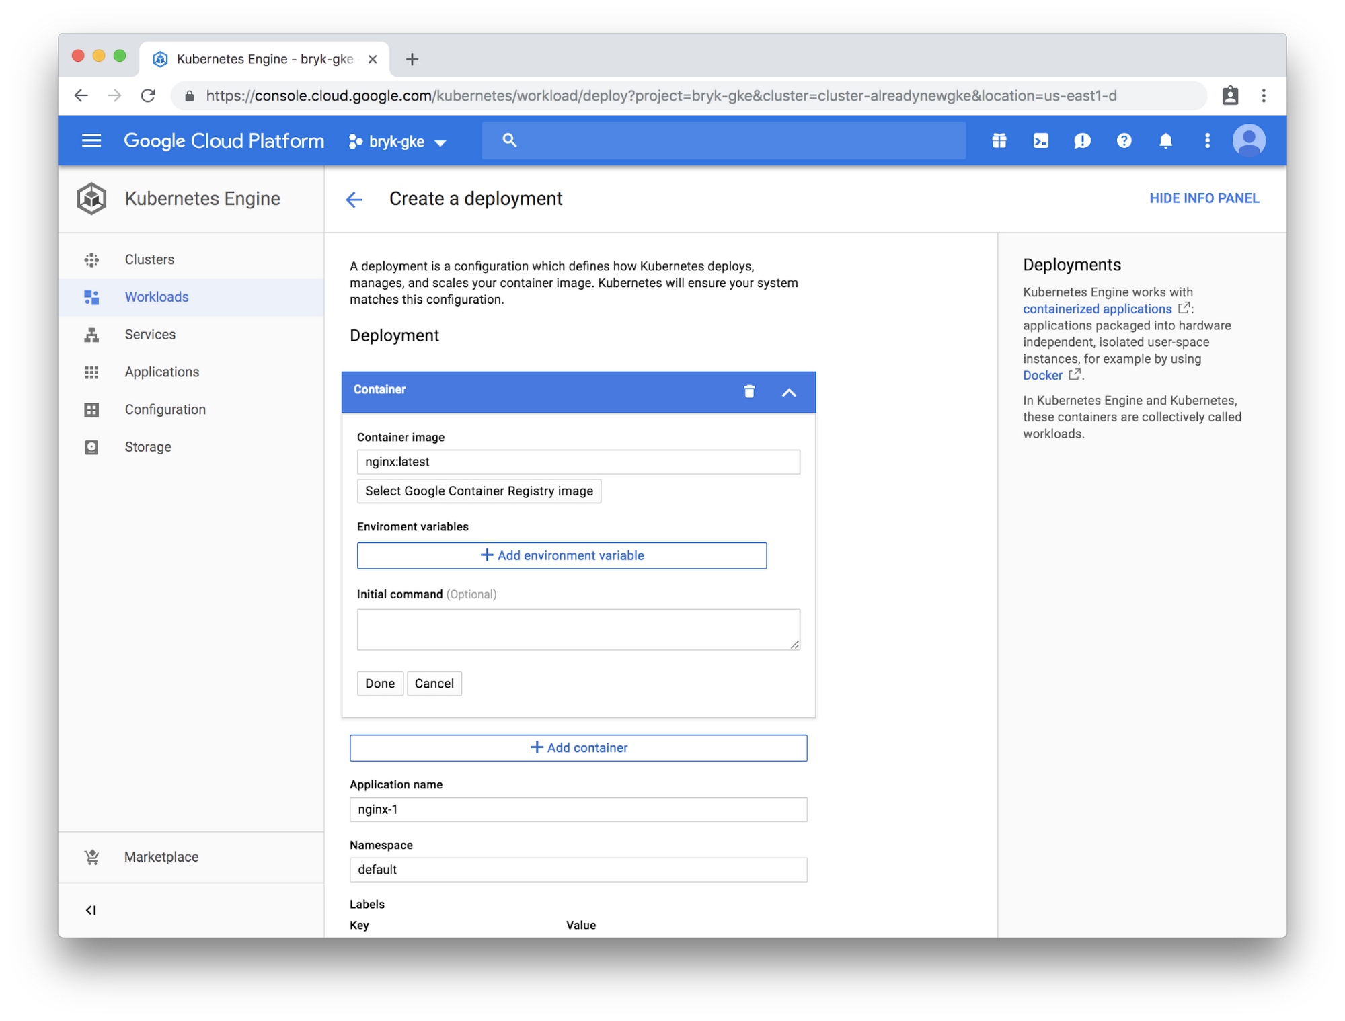
Task: Click the browser address bar URL
Action: (x=660, y=95)
